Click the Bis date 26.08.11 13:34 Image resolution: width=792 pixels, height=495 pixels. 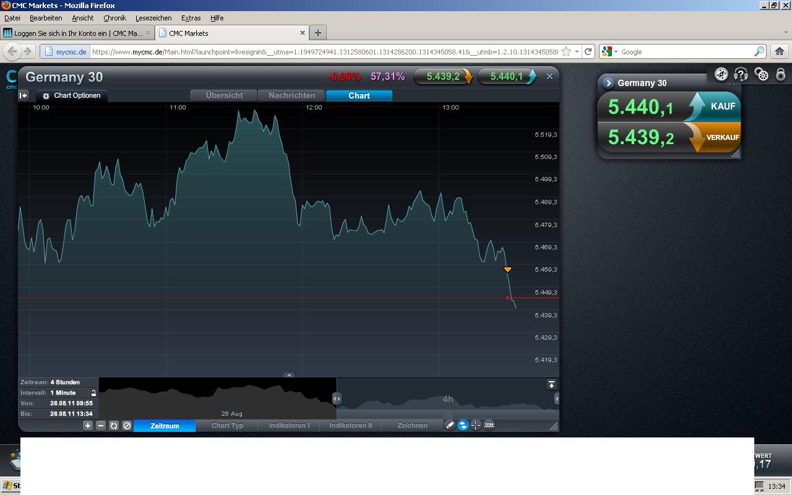(x=71, y=414)
